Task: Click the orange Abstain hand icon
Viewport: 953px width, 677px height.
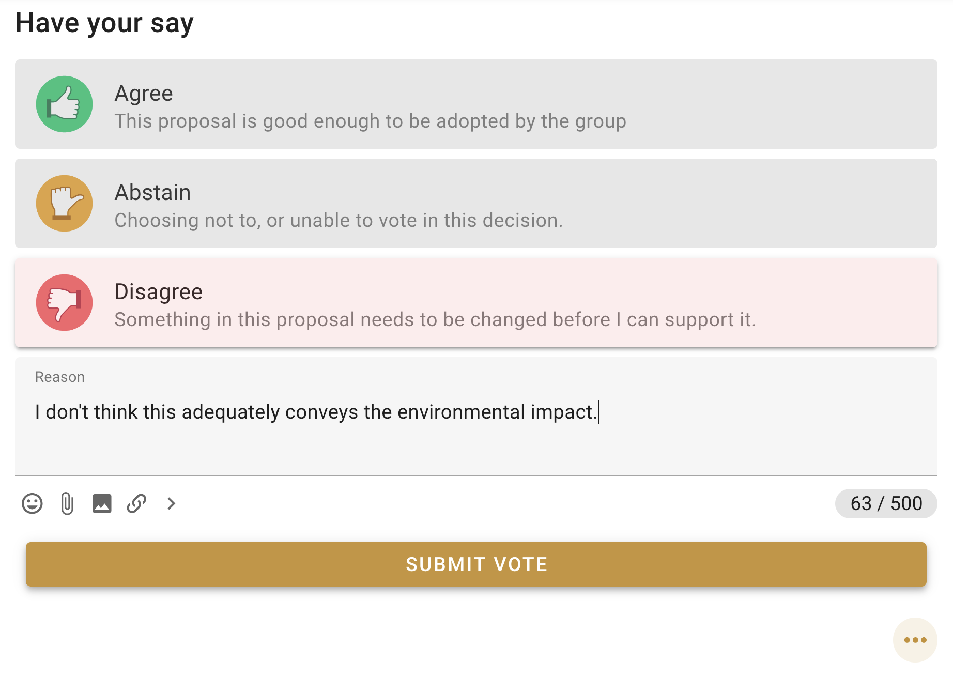Action: tap(64, 204)
